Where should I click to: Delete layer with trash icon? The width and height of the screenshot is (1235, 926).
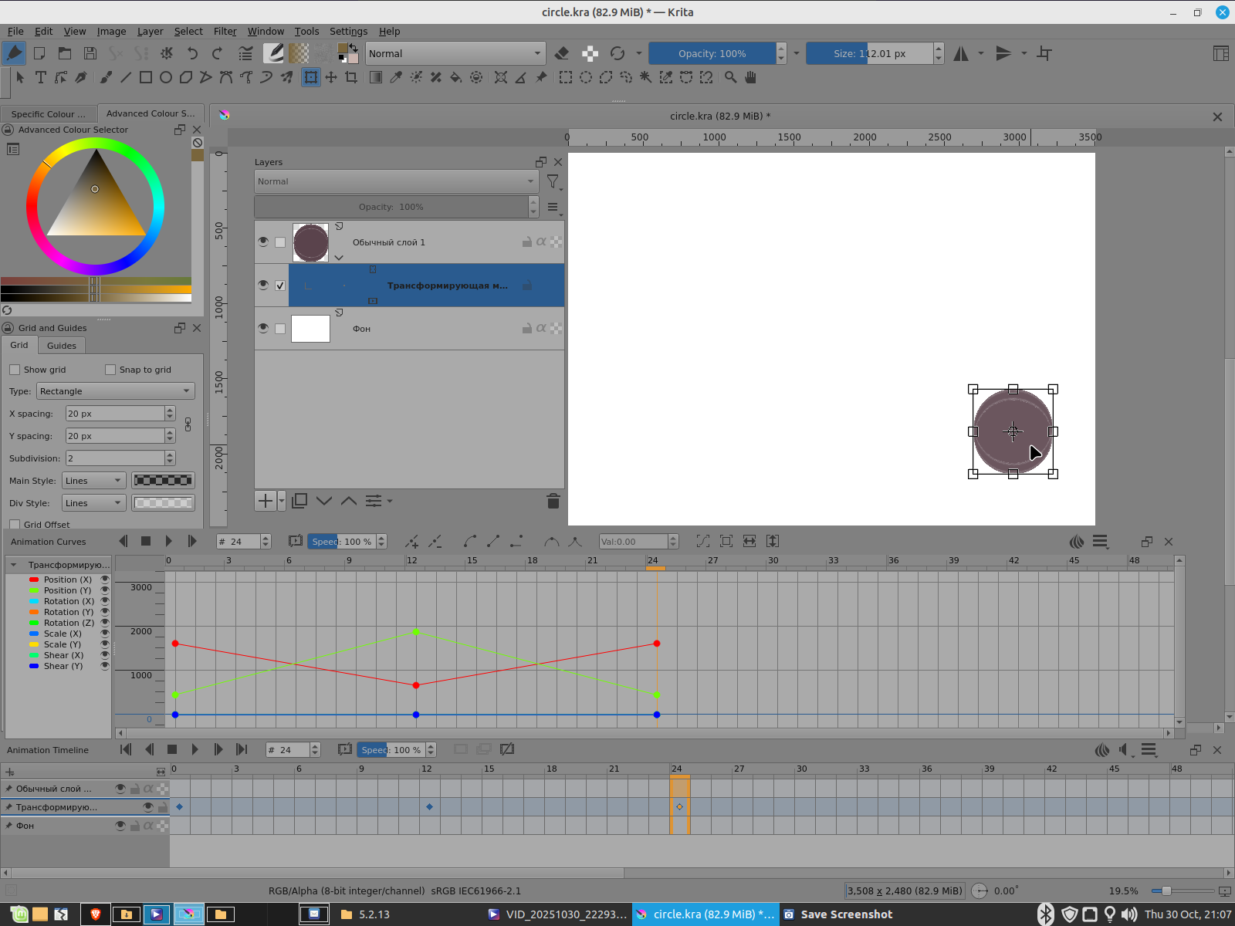[553, 501]
